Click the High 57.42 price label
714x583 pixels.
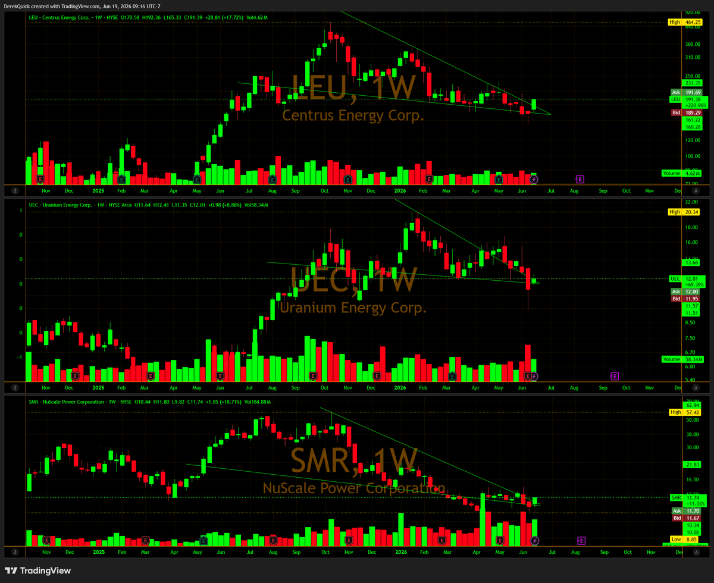(x=684, y=412)
